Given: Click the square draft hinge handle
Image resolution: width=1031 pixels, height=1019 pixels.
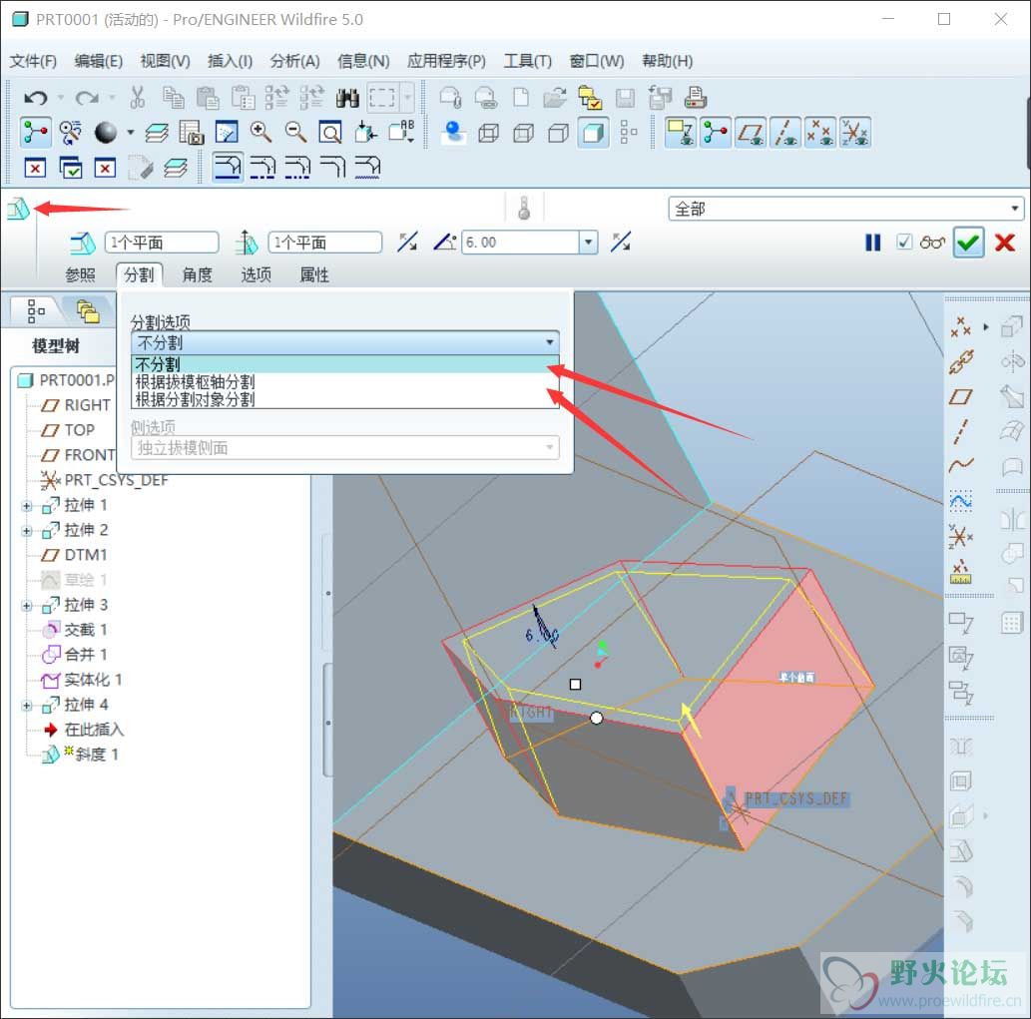Looking at the screenshot, I should pyautogui.click(x=575, y=685).
